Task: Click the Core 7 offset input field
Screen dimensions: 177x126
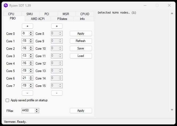Action: point(25,86)
